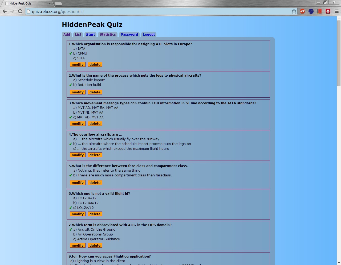
Task: Click the HiddenPeak Quiz page heading
Action: pyautogui.click(x=92, y=24)
